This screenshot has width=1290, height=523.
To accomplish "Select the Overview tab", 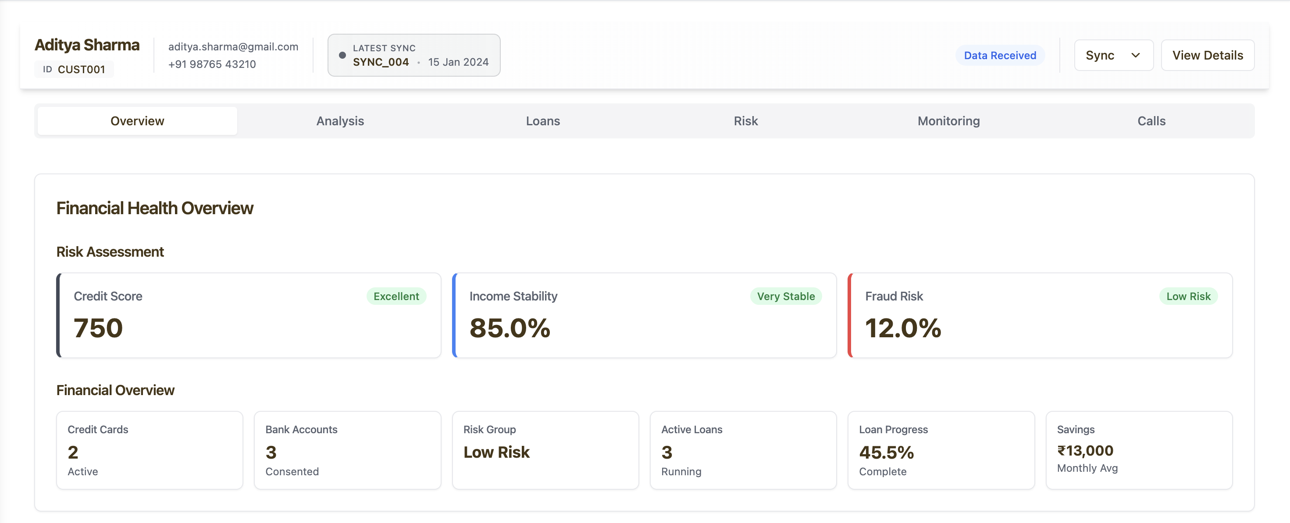I will point(137,121).
